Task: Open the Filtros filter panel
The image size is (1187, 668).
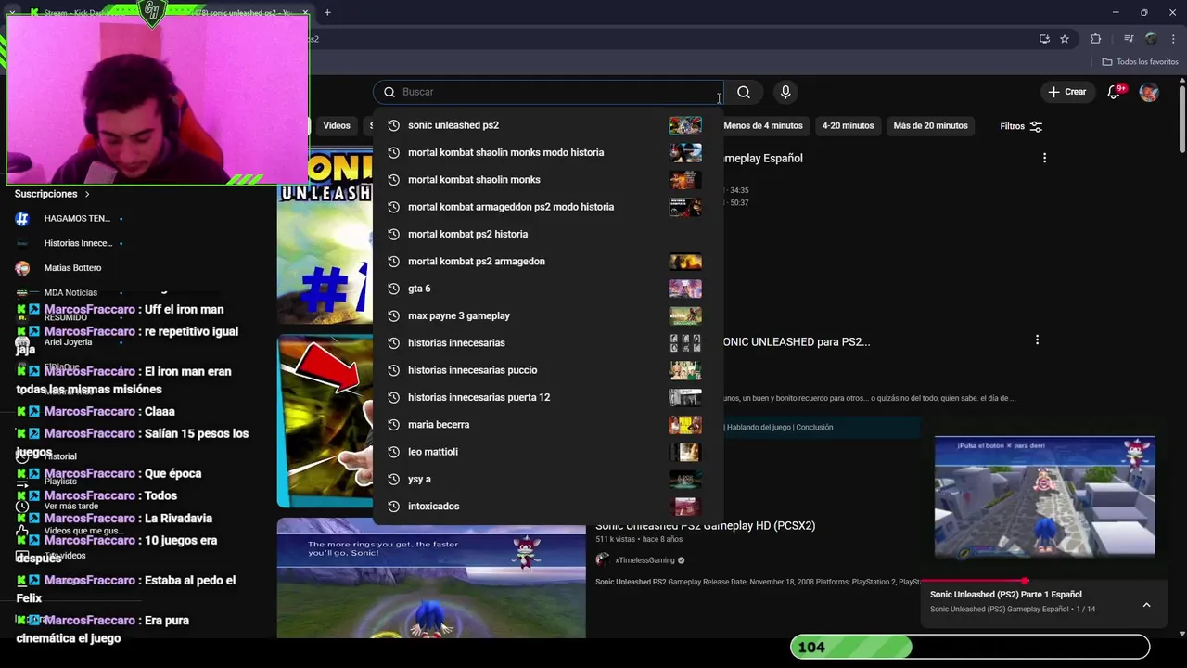Action: point(1021,126)
